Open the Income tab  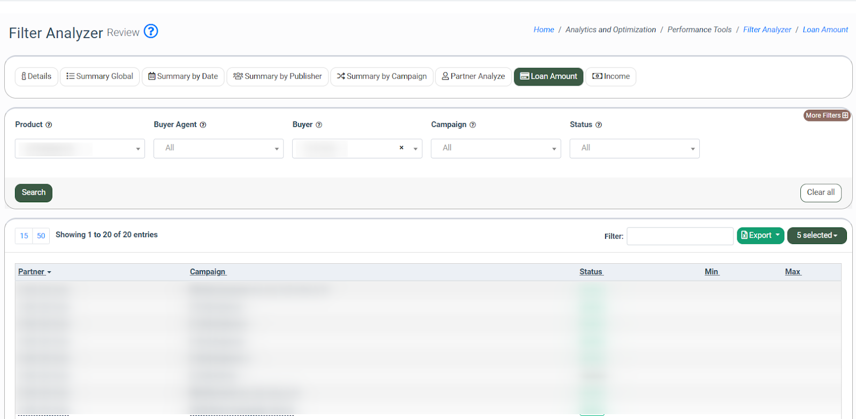pyautogui.click(x=611, y=77)
